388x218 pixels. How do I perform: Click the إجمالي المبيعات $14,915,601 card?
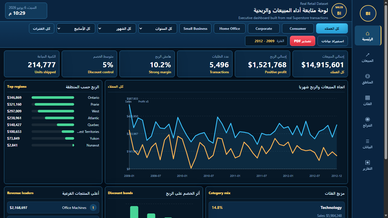[320, 64]
